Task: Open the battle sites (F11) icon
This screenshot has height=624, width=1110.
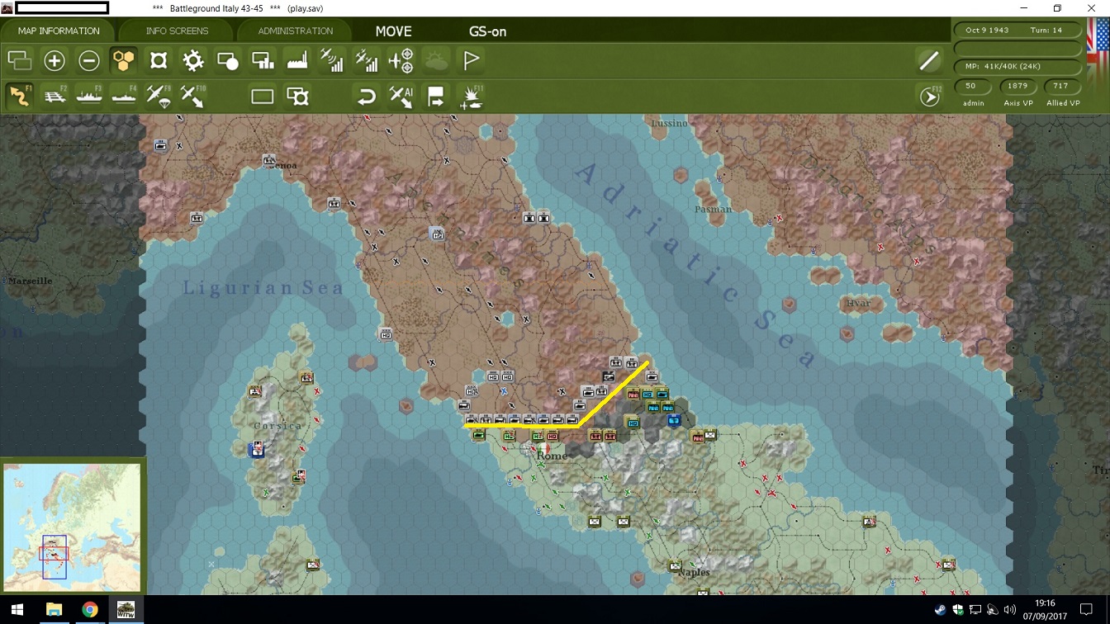Action: 471,97
